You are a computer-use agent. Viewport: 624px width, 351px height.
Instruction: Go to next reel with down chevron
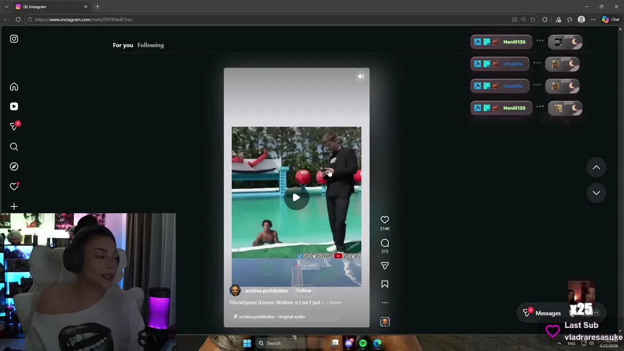[596, 193]
